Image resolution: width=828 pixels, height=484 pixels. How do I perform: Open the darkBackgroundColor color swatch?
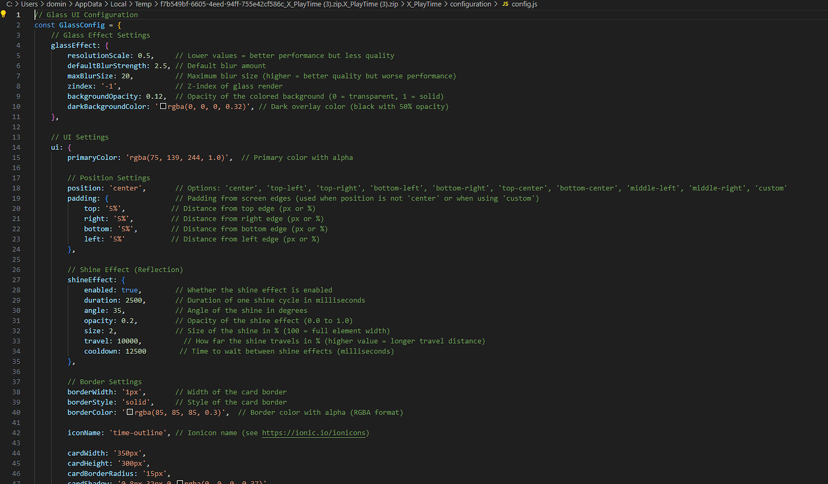(163, 107)
